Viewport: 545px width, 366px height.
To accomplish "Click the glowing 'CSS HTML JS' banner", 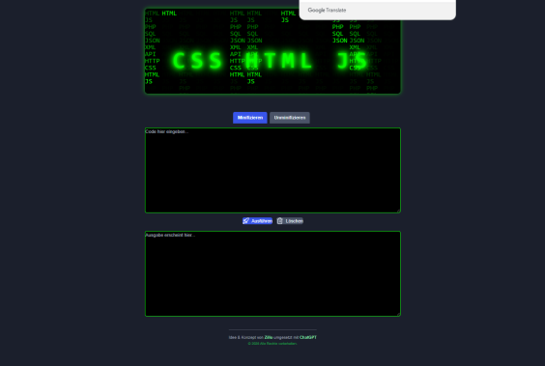I will pos(272,51).
